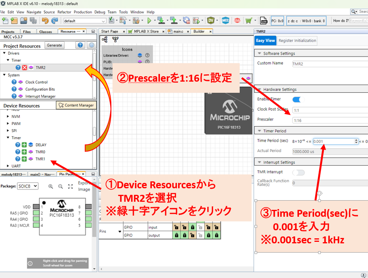368x278 pixels.
Task: Zoom in on the pin package view
Action: [x=50, y=186]
